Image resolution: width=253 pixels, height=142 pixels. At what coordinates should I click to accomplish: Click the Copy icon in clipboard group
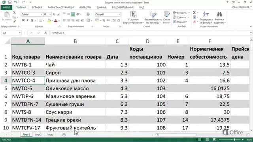point(14,17)
